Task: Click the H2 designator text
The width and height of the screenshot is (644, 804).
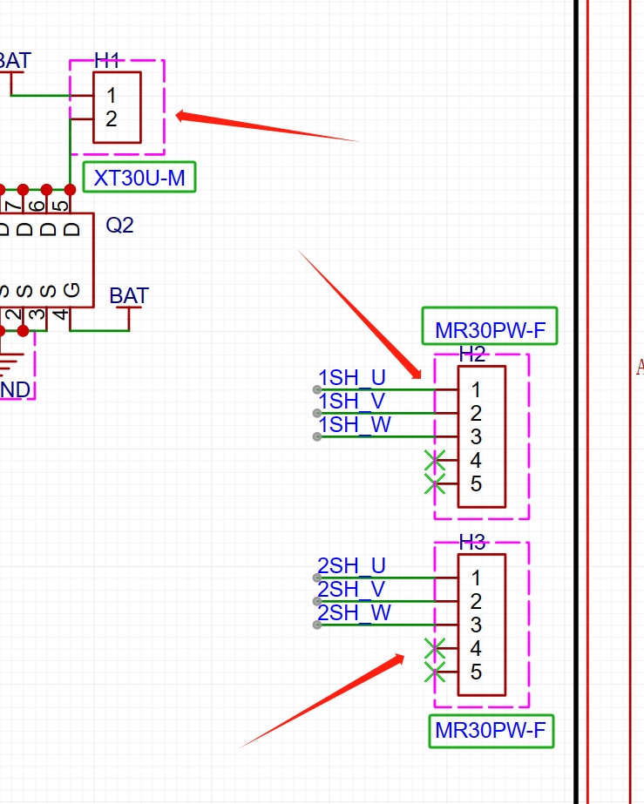Action: pos(472,355)
